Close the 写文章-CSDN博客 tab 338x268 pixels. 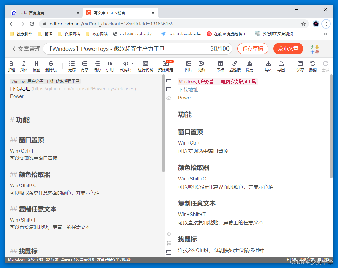(153, 13)
